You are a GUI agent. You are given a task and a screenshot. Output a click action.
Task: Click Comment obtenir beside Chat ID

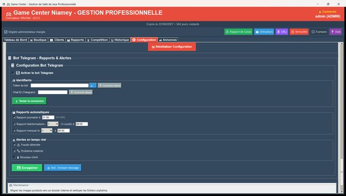click(x=81, y=92)
